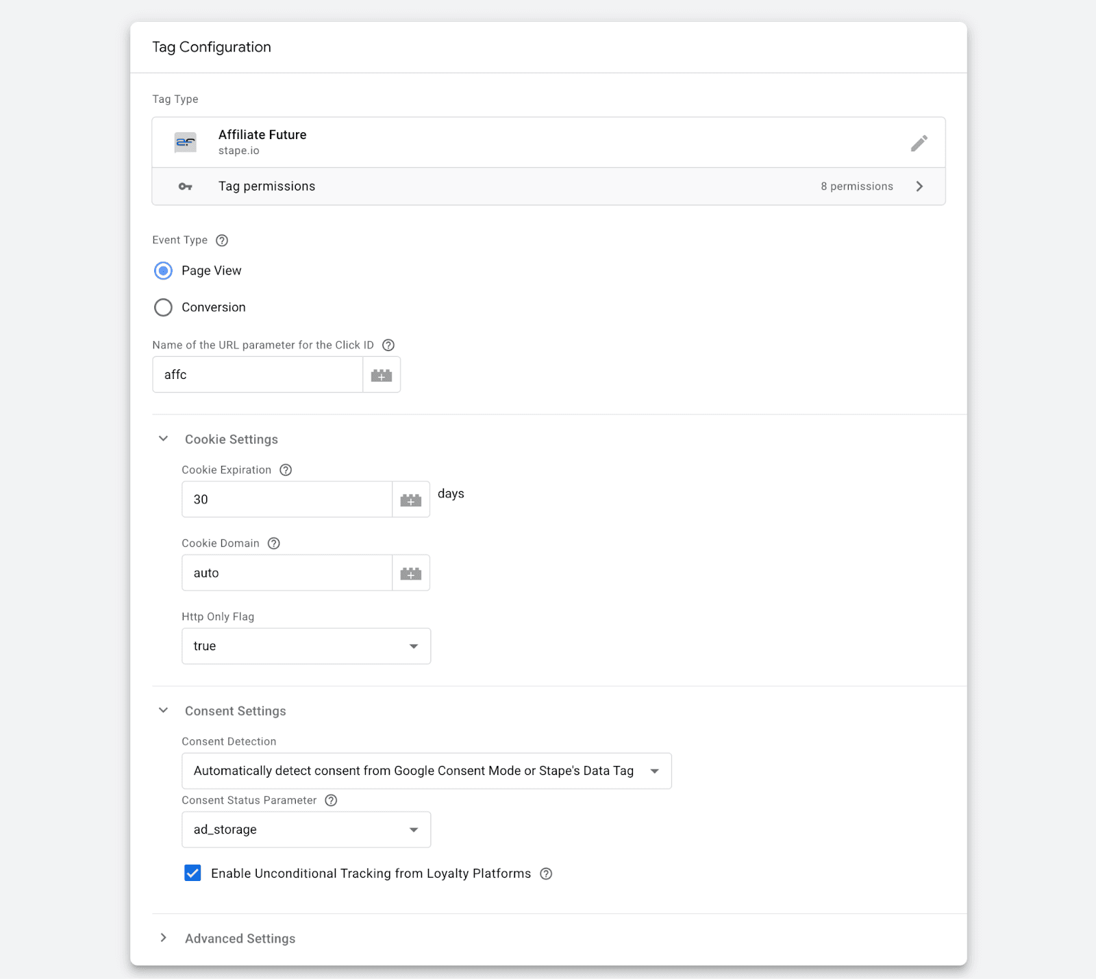Click the help icon beside loyalty tracking checkbox

click(x=546, y=873)
